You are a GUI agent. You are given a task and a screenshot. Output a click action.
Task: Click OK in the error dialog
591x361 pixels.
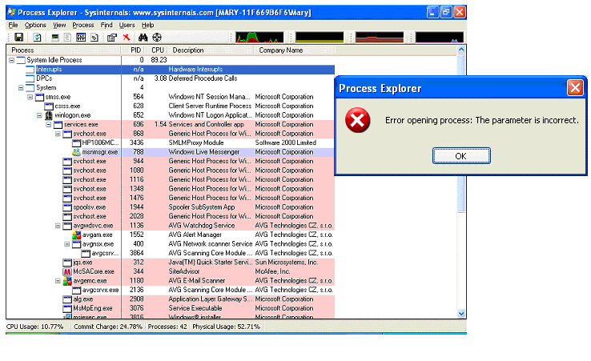tap(461, 156)
